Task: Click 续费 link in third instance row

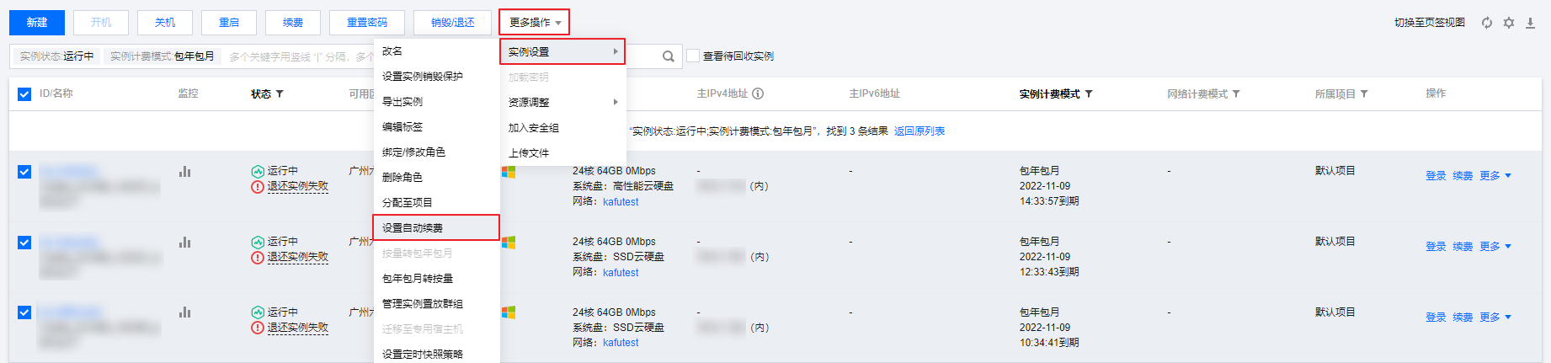Action: coord(1463,318)
